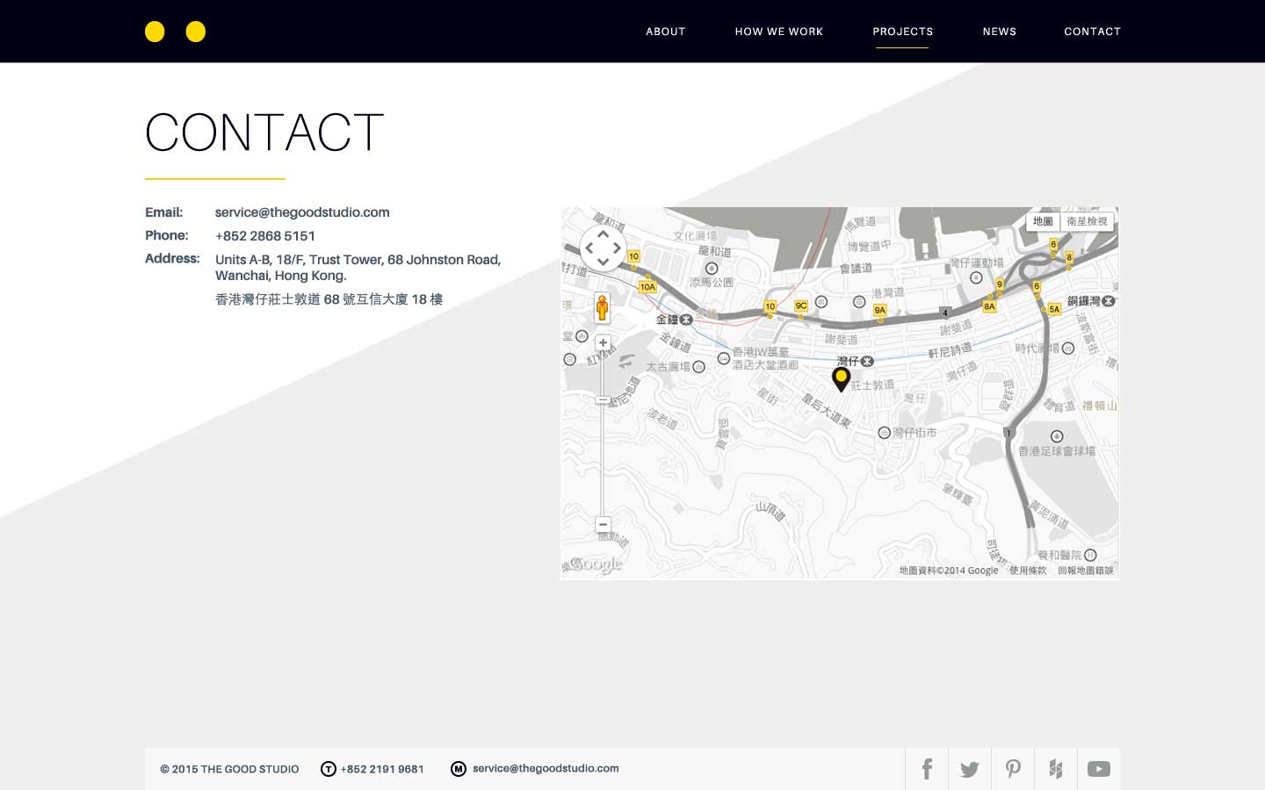Zoom out the map with minus button
Image resolution: width=1265 pixels, height=790 pixels.
603,525
